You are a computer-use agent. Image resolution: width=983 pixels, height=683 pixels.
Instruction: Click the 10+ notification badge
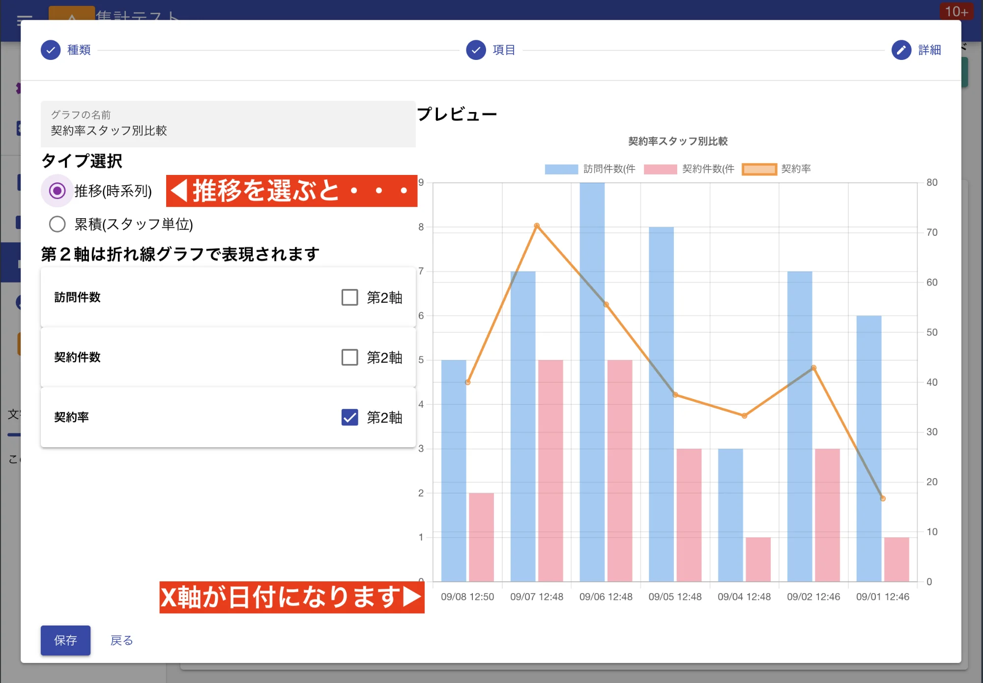(956, 11)
